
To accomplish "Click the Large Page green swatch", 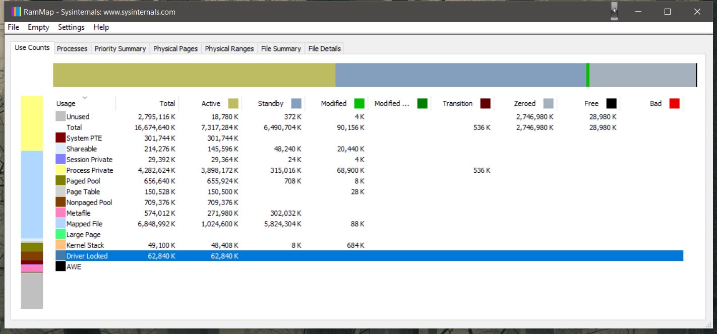I will click(61, 234).
